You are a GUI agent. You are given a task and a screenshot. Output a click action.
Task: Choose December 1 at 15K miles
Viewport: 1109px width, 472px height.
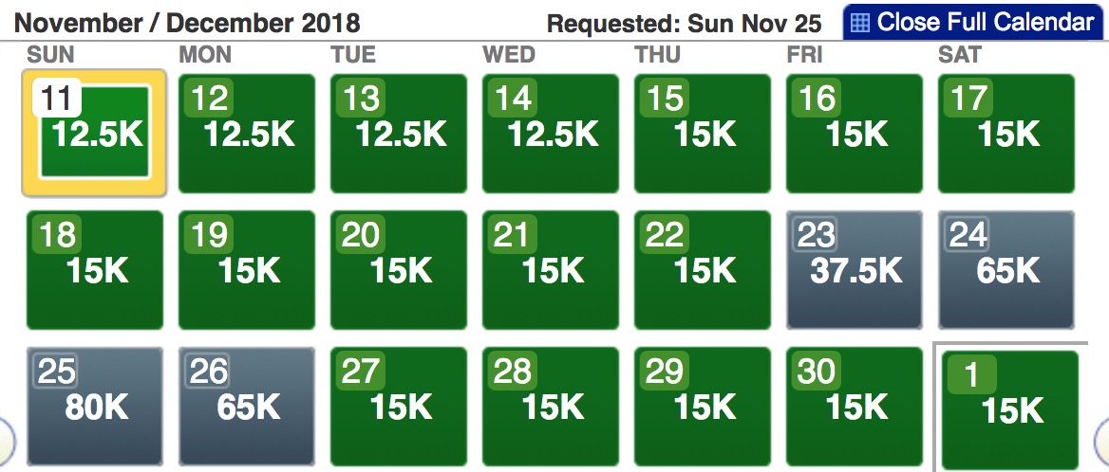point(1008,408)
